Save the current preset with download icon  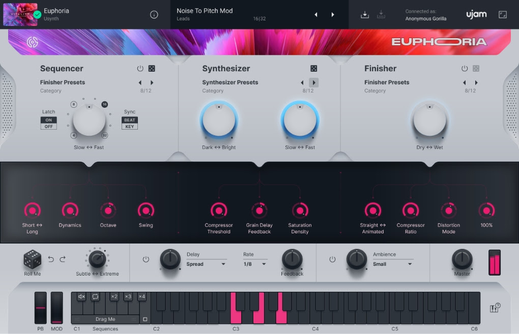[365, 15]
